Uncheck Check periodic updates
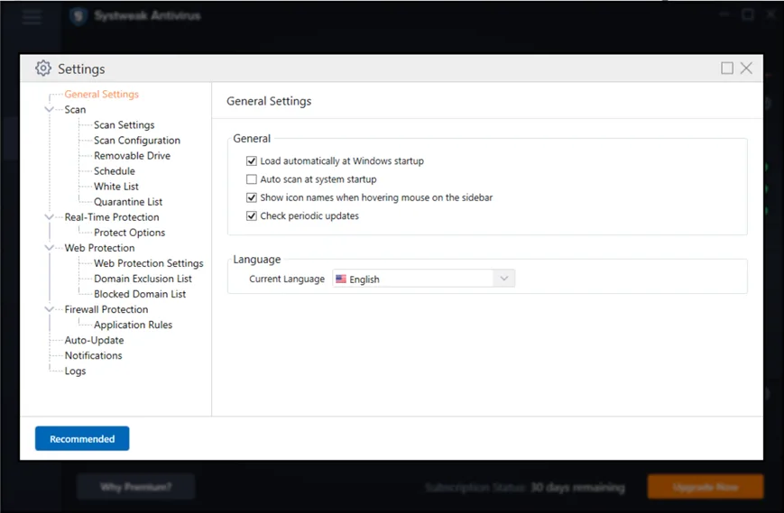The width and height of the screenshot is (784, 513). [252, 215]
